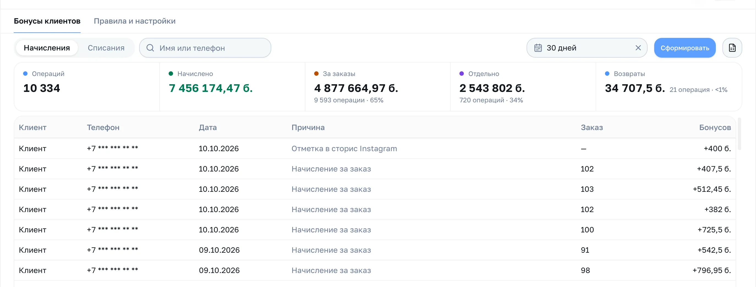Open the Бонусы клиентов tab

point(47,21)
